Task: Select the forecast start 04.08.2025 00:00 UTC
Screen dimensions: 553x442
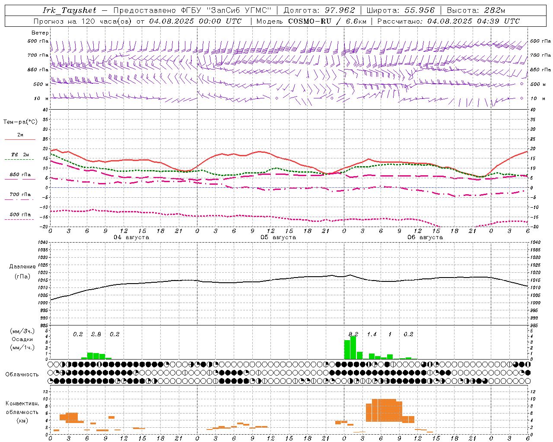Action: pos(195,21)
